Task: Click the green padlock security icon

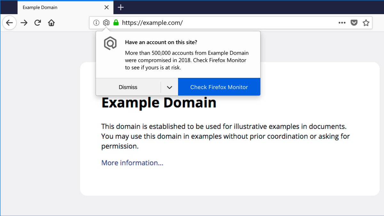Action: click(116, 22)
